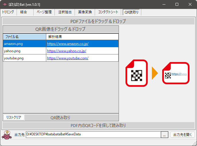
Task: Click the orange arrow between document icons
Action: [155, 73]
